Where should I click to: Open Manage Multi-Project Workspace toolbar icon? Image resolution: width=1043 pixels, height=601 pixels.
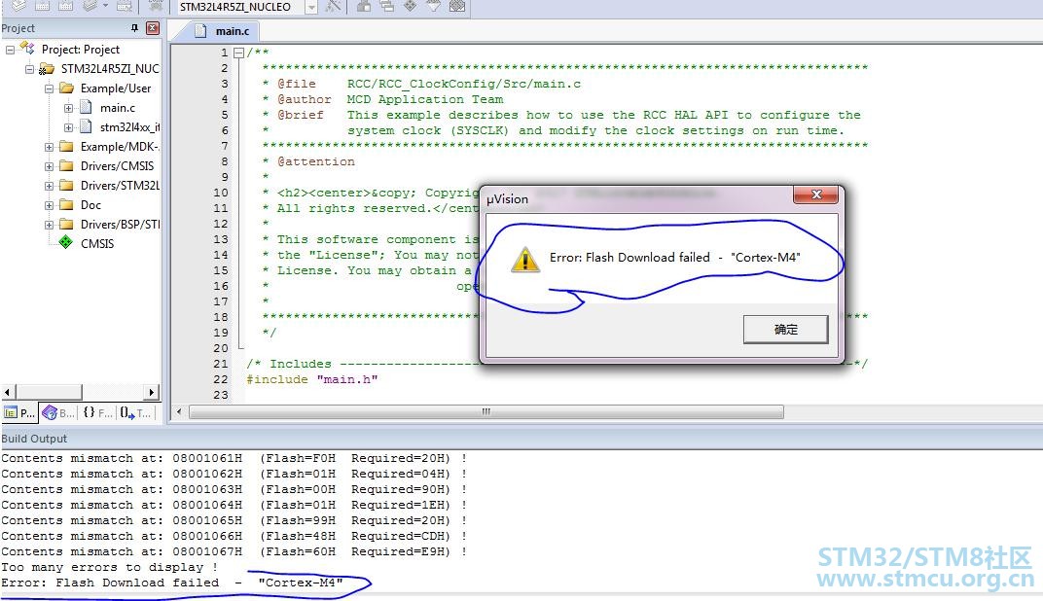coord(386,6)
